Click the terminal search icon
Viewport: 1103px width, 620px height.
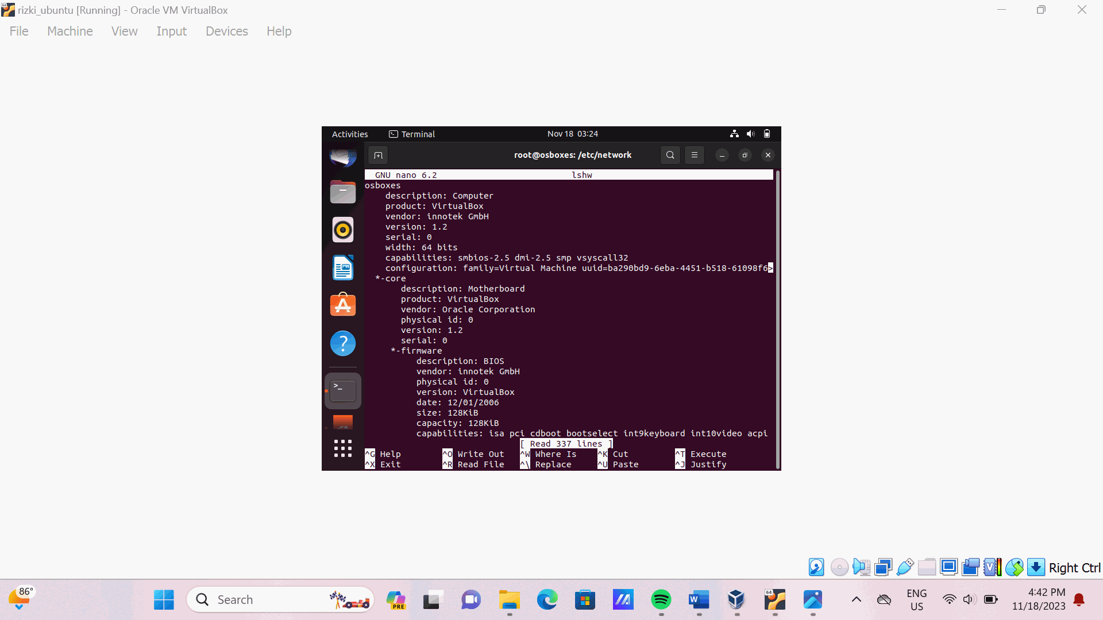(670, 155)
